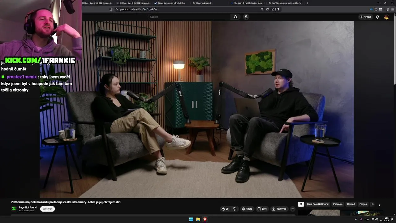Subscribe to Page Not Found channel
This screenshot has width=396, height=223.
pos(47,209)
